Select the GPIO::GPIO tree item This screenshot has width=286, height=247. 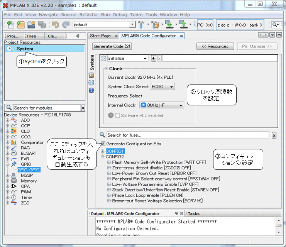click(29, 170)
